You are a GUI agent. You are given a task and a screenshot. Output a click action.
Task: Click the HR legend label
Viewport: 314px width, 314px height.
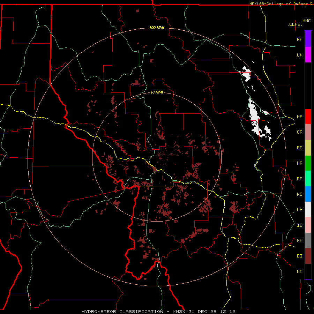pyautogui.click(x=300, y=163)
